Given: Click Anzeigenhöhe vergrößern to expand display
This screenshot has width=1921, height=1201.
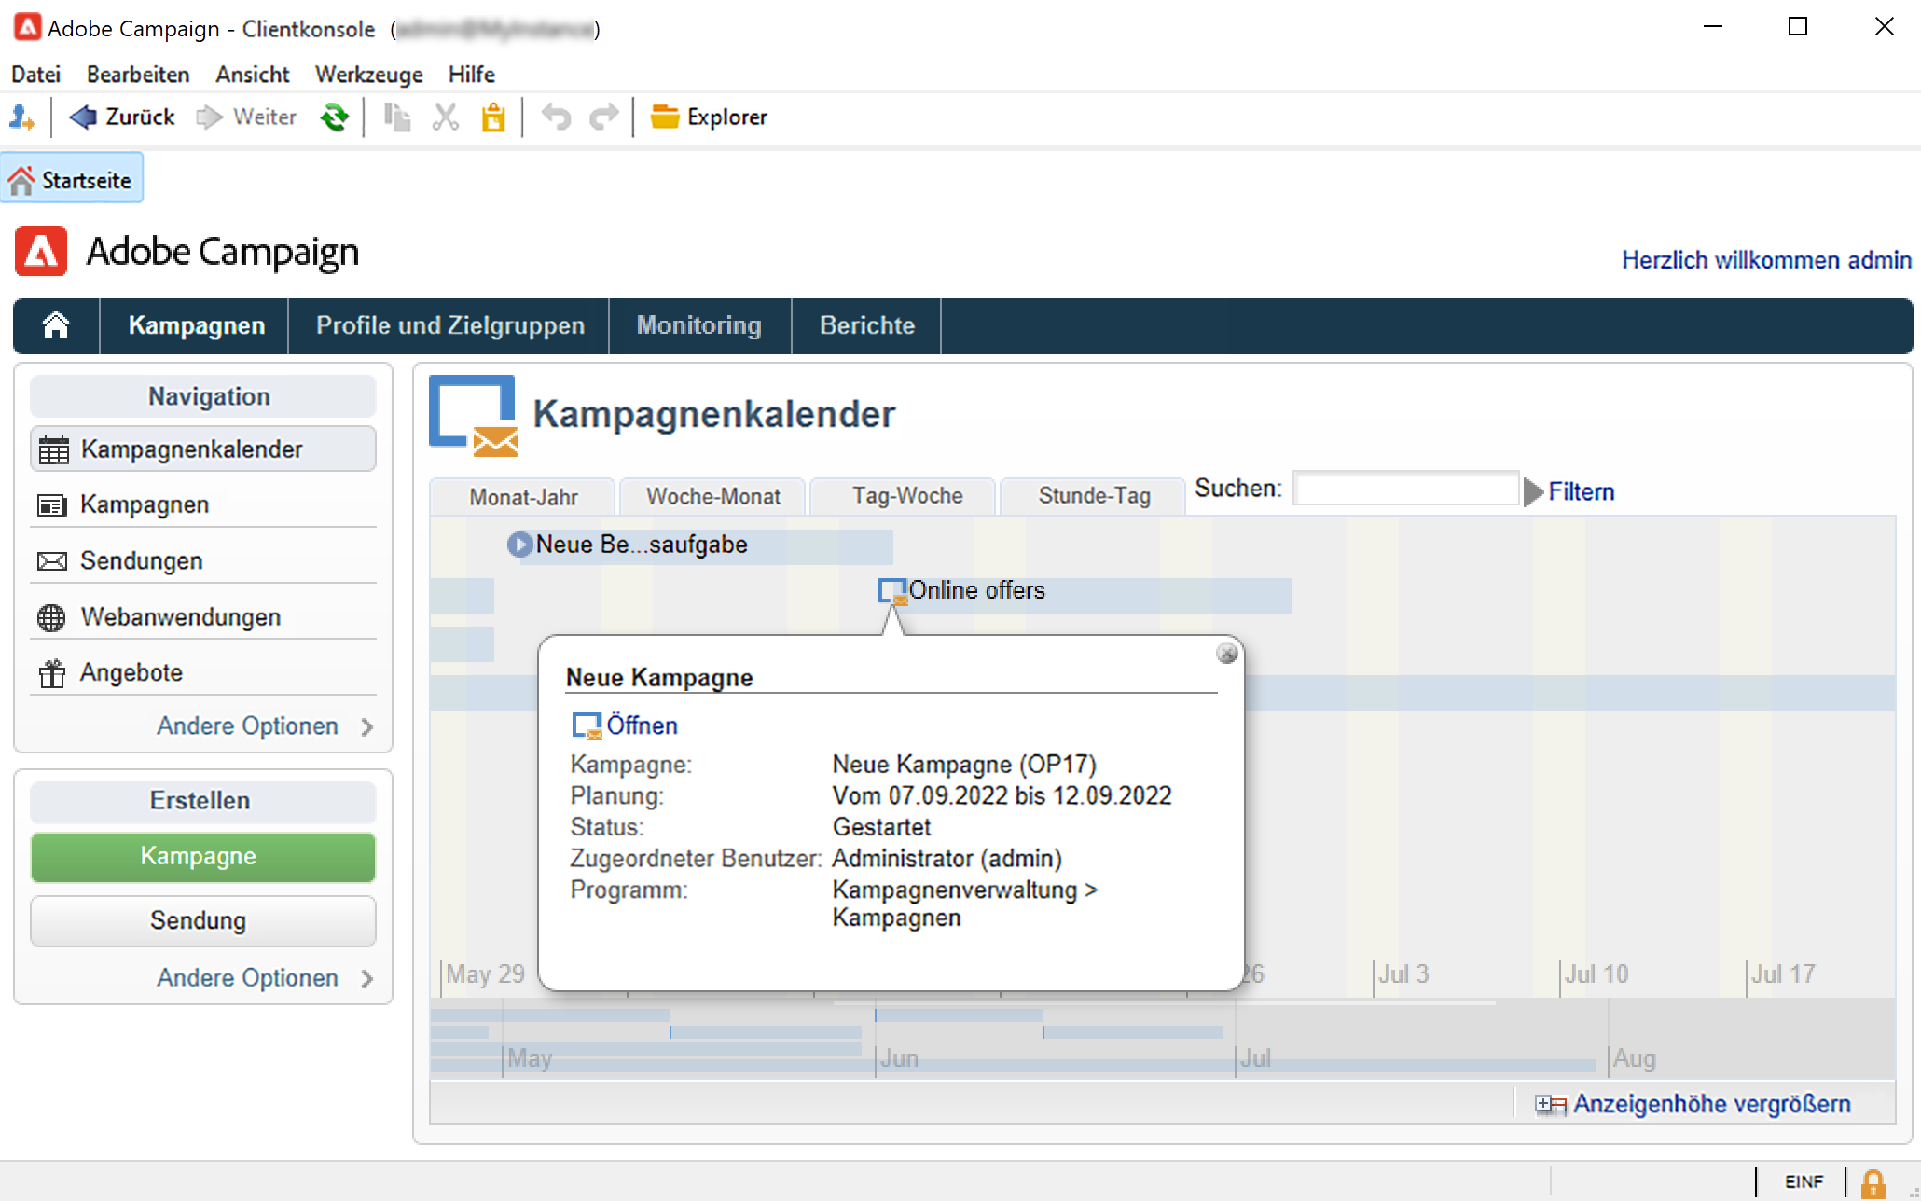Looking at the screenshot, I should click(x=1710, y=1104).
